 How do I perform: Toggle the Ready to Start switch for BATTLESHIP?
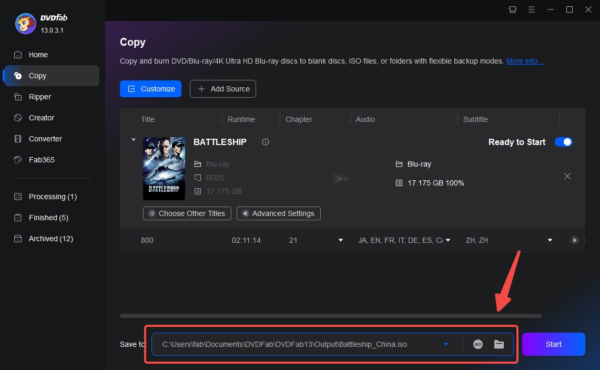[x=563, y=142]
